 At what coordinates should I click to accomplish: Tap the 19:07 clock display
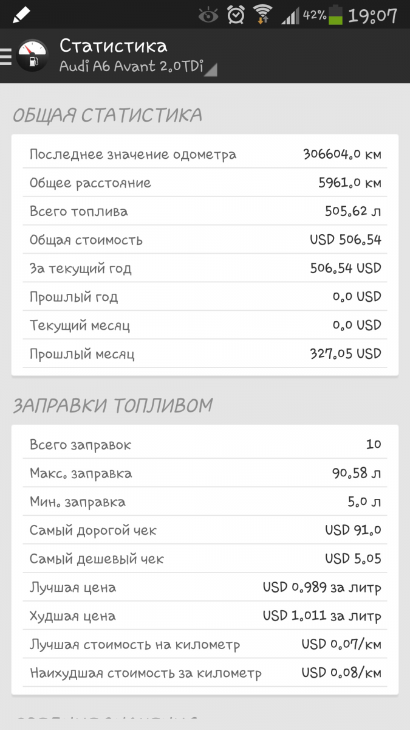373,15
